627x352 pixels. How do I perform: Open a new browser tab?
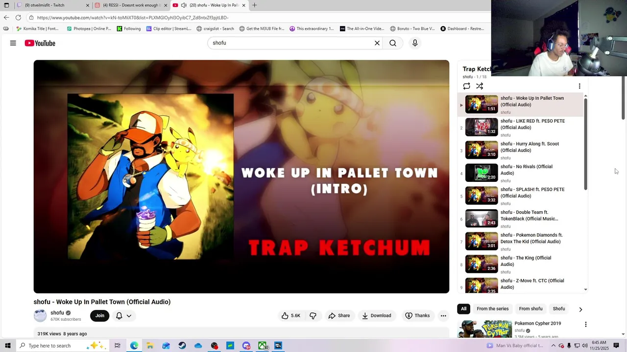[x=254, y=5]
